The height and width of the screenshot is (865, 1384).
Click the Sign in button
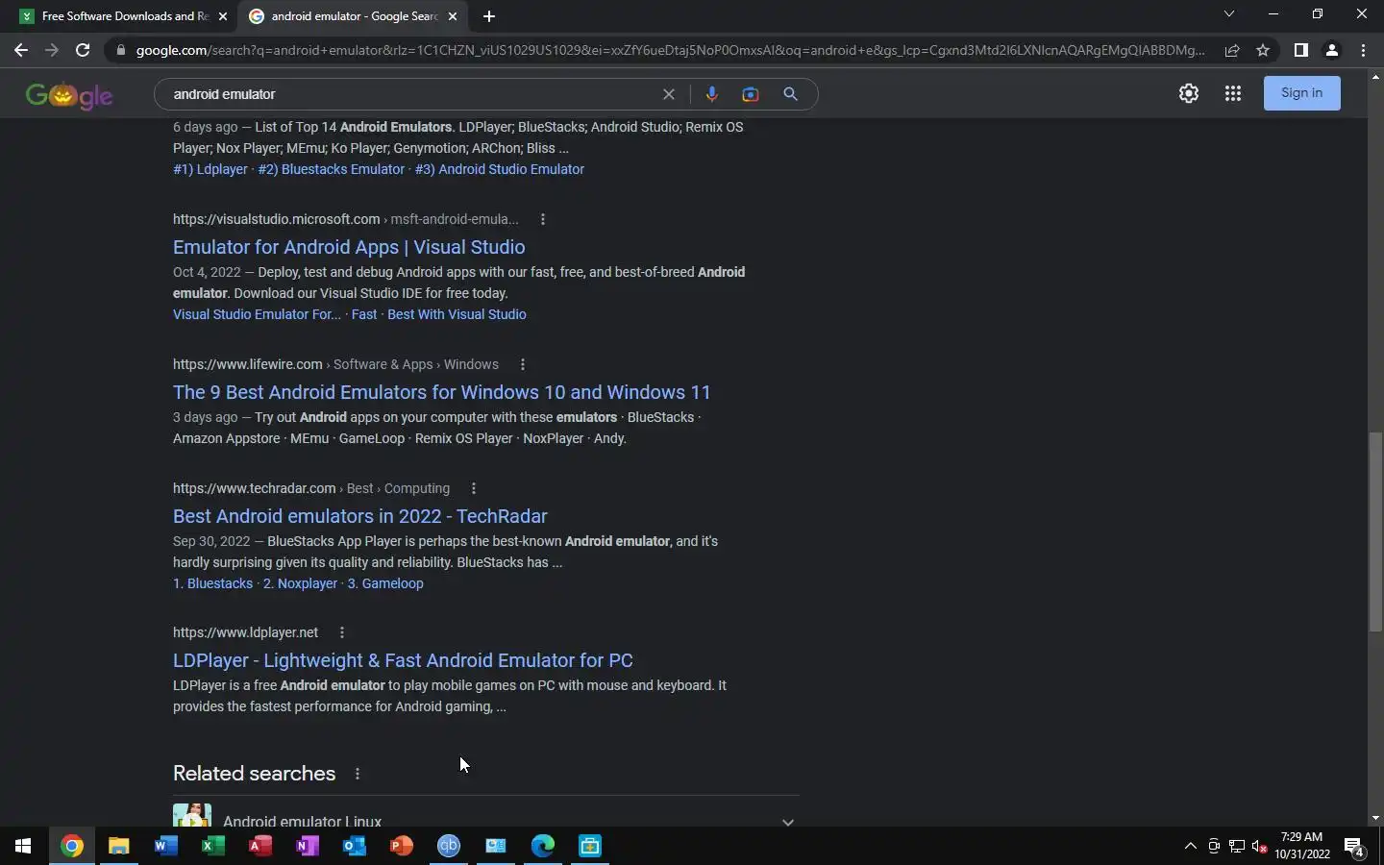[x=1301, y=93]
